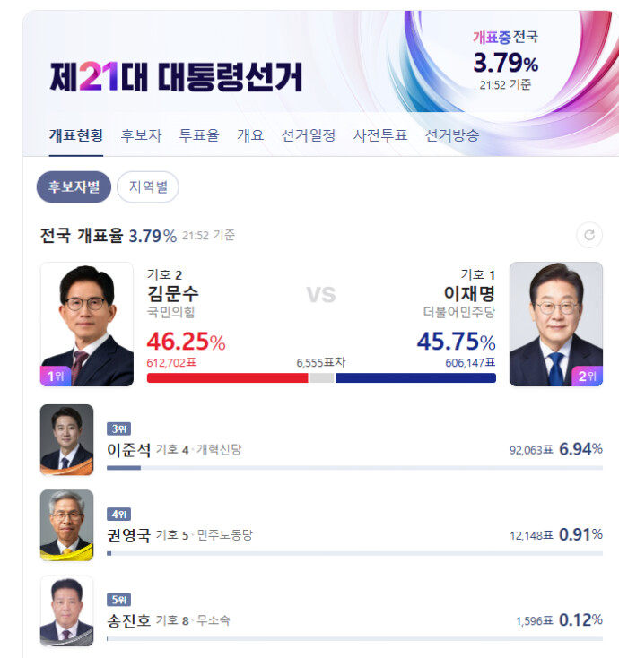This screenshot has width=619, height=658.
Task: Select the 후보자별 toggle button
Action: [74, 187]
